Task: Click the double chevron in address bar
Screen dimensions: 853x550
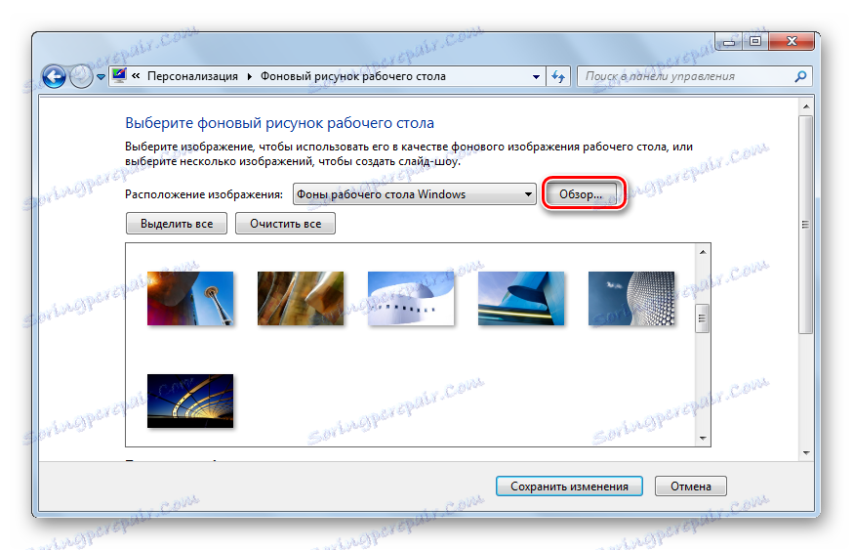Action: point(136,76)
